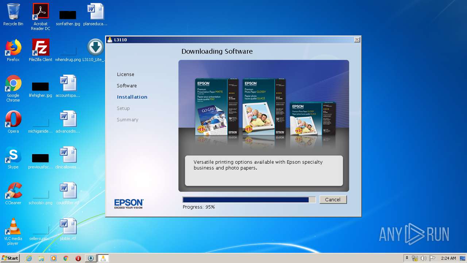Open VLC media player shortcut
This screenshot has width=467, height=263.
coord(13,232)
